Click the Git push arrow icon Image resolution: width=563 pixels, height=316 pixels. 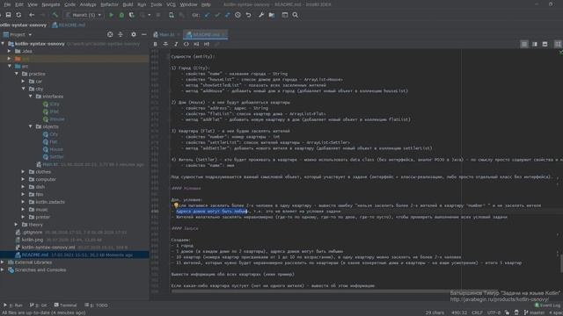pyautogui.click(x=227, y=15)
